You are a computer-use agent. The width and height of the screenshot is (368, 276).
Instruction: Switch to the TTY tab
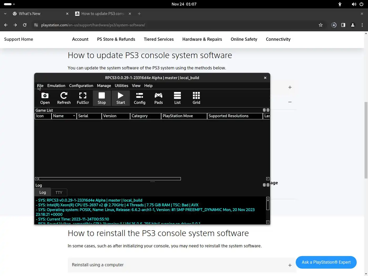coord(59,192)
